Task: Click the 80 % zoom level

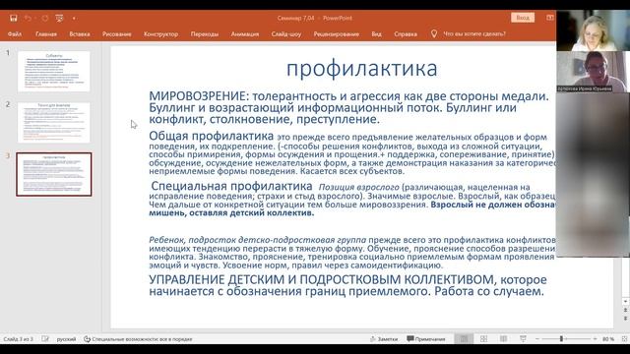Action: click(608, 339)
